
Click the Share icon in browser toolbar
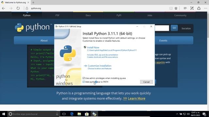(199, 8)
